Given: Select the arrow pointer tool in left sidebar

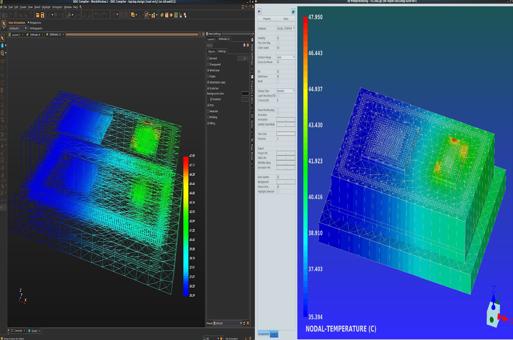Looking at the screenshot, I should (2, 38).
